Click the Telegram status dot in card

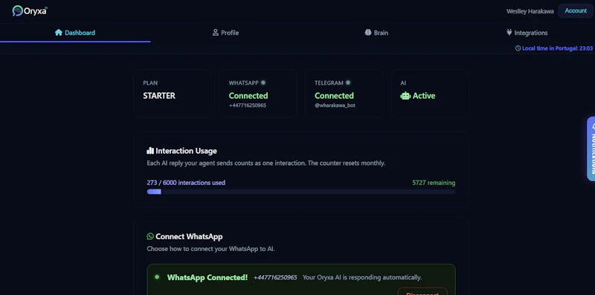coord(348,82)
